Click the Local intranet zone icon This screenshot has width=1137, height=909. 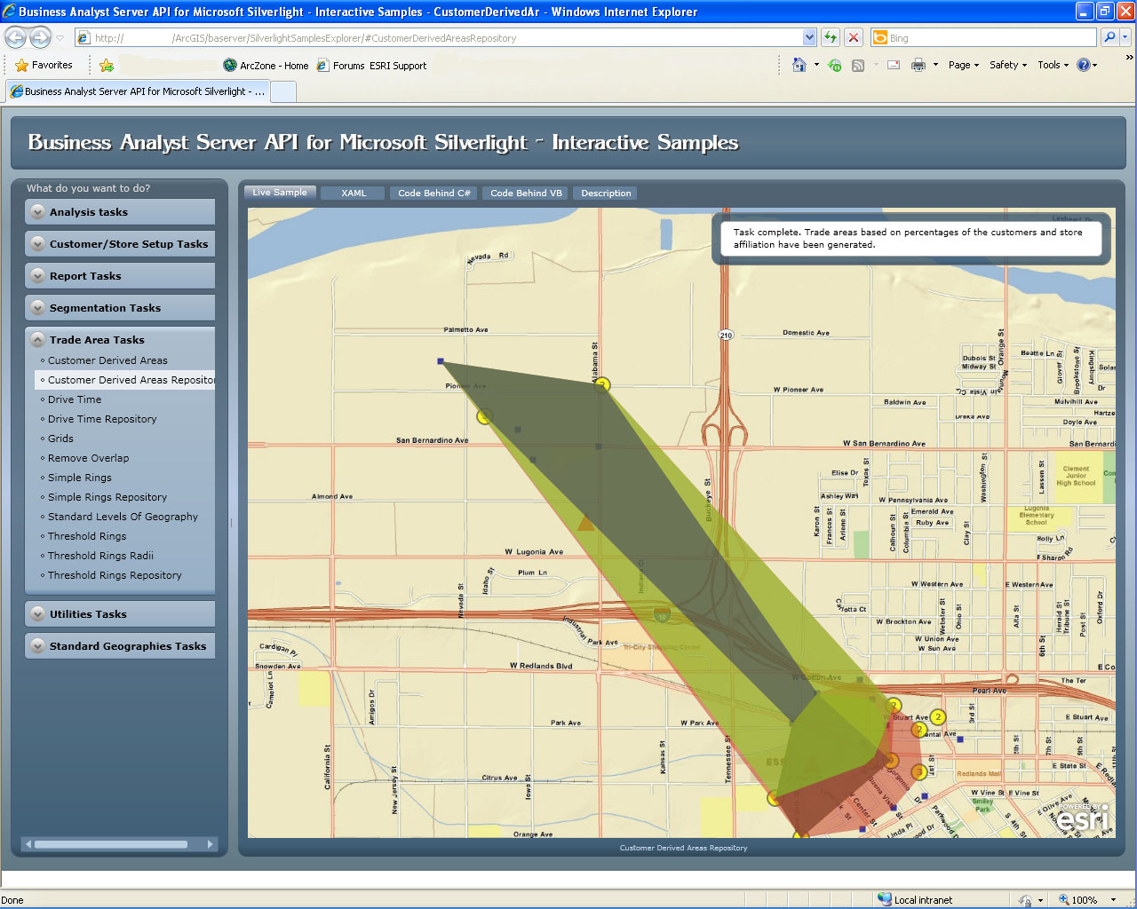tap(885, 899)
